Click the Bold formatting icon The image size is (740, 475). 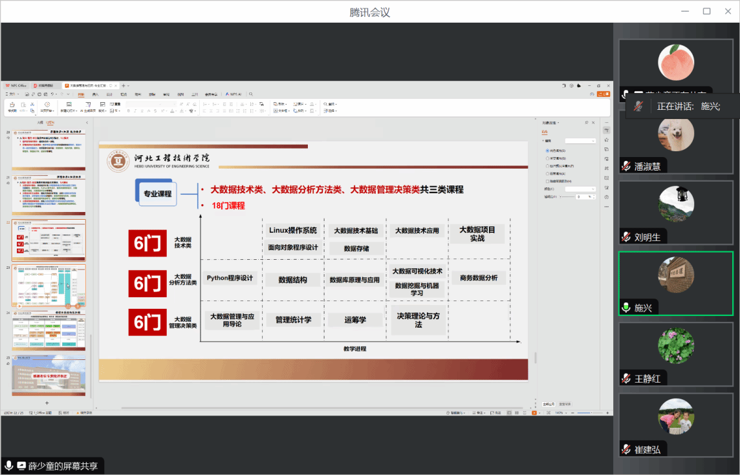click(x=128, y=111)
